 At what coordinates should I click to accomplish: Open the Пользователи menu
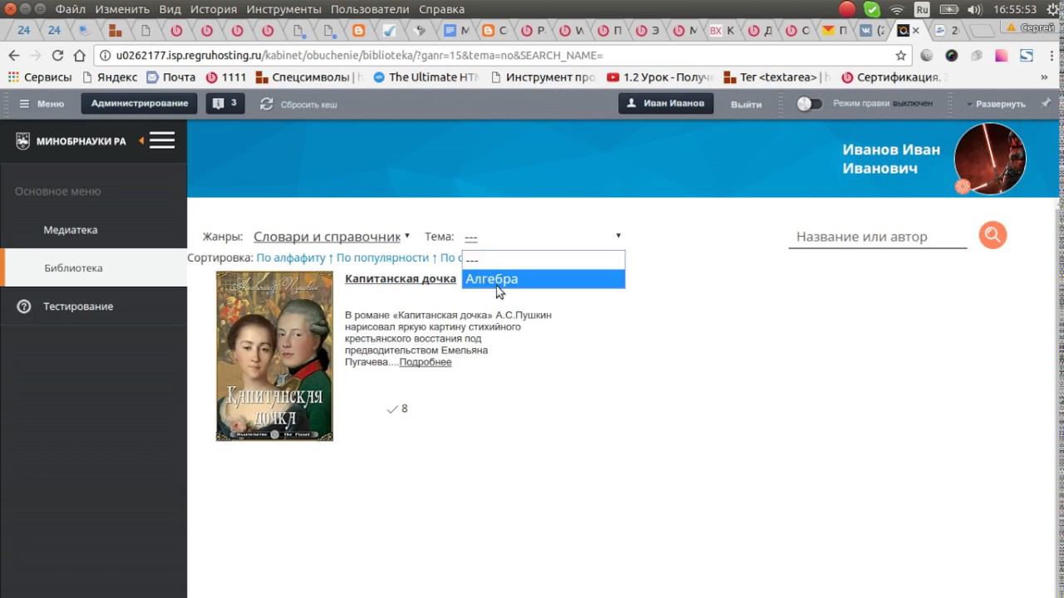[x=370, y=9]
